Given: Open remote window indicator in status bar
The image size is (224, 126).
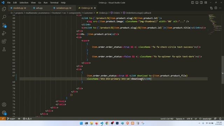Looking at the screenshot, I should coord(3,119).
